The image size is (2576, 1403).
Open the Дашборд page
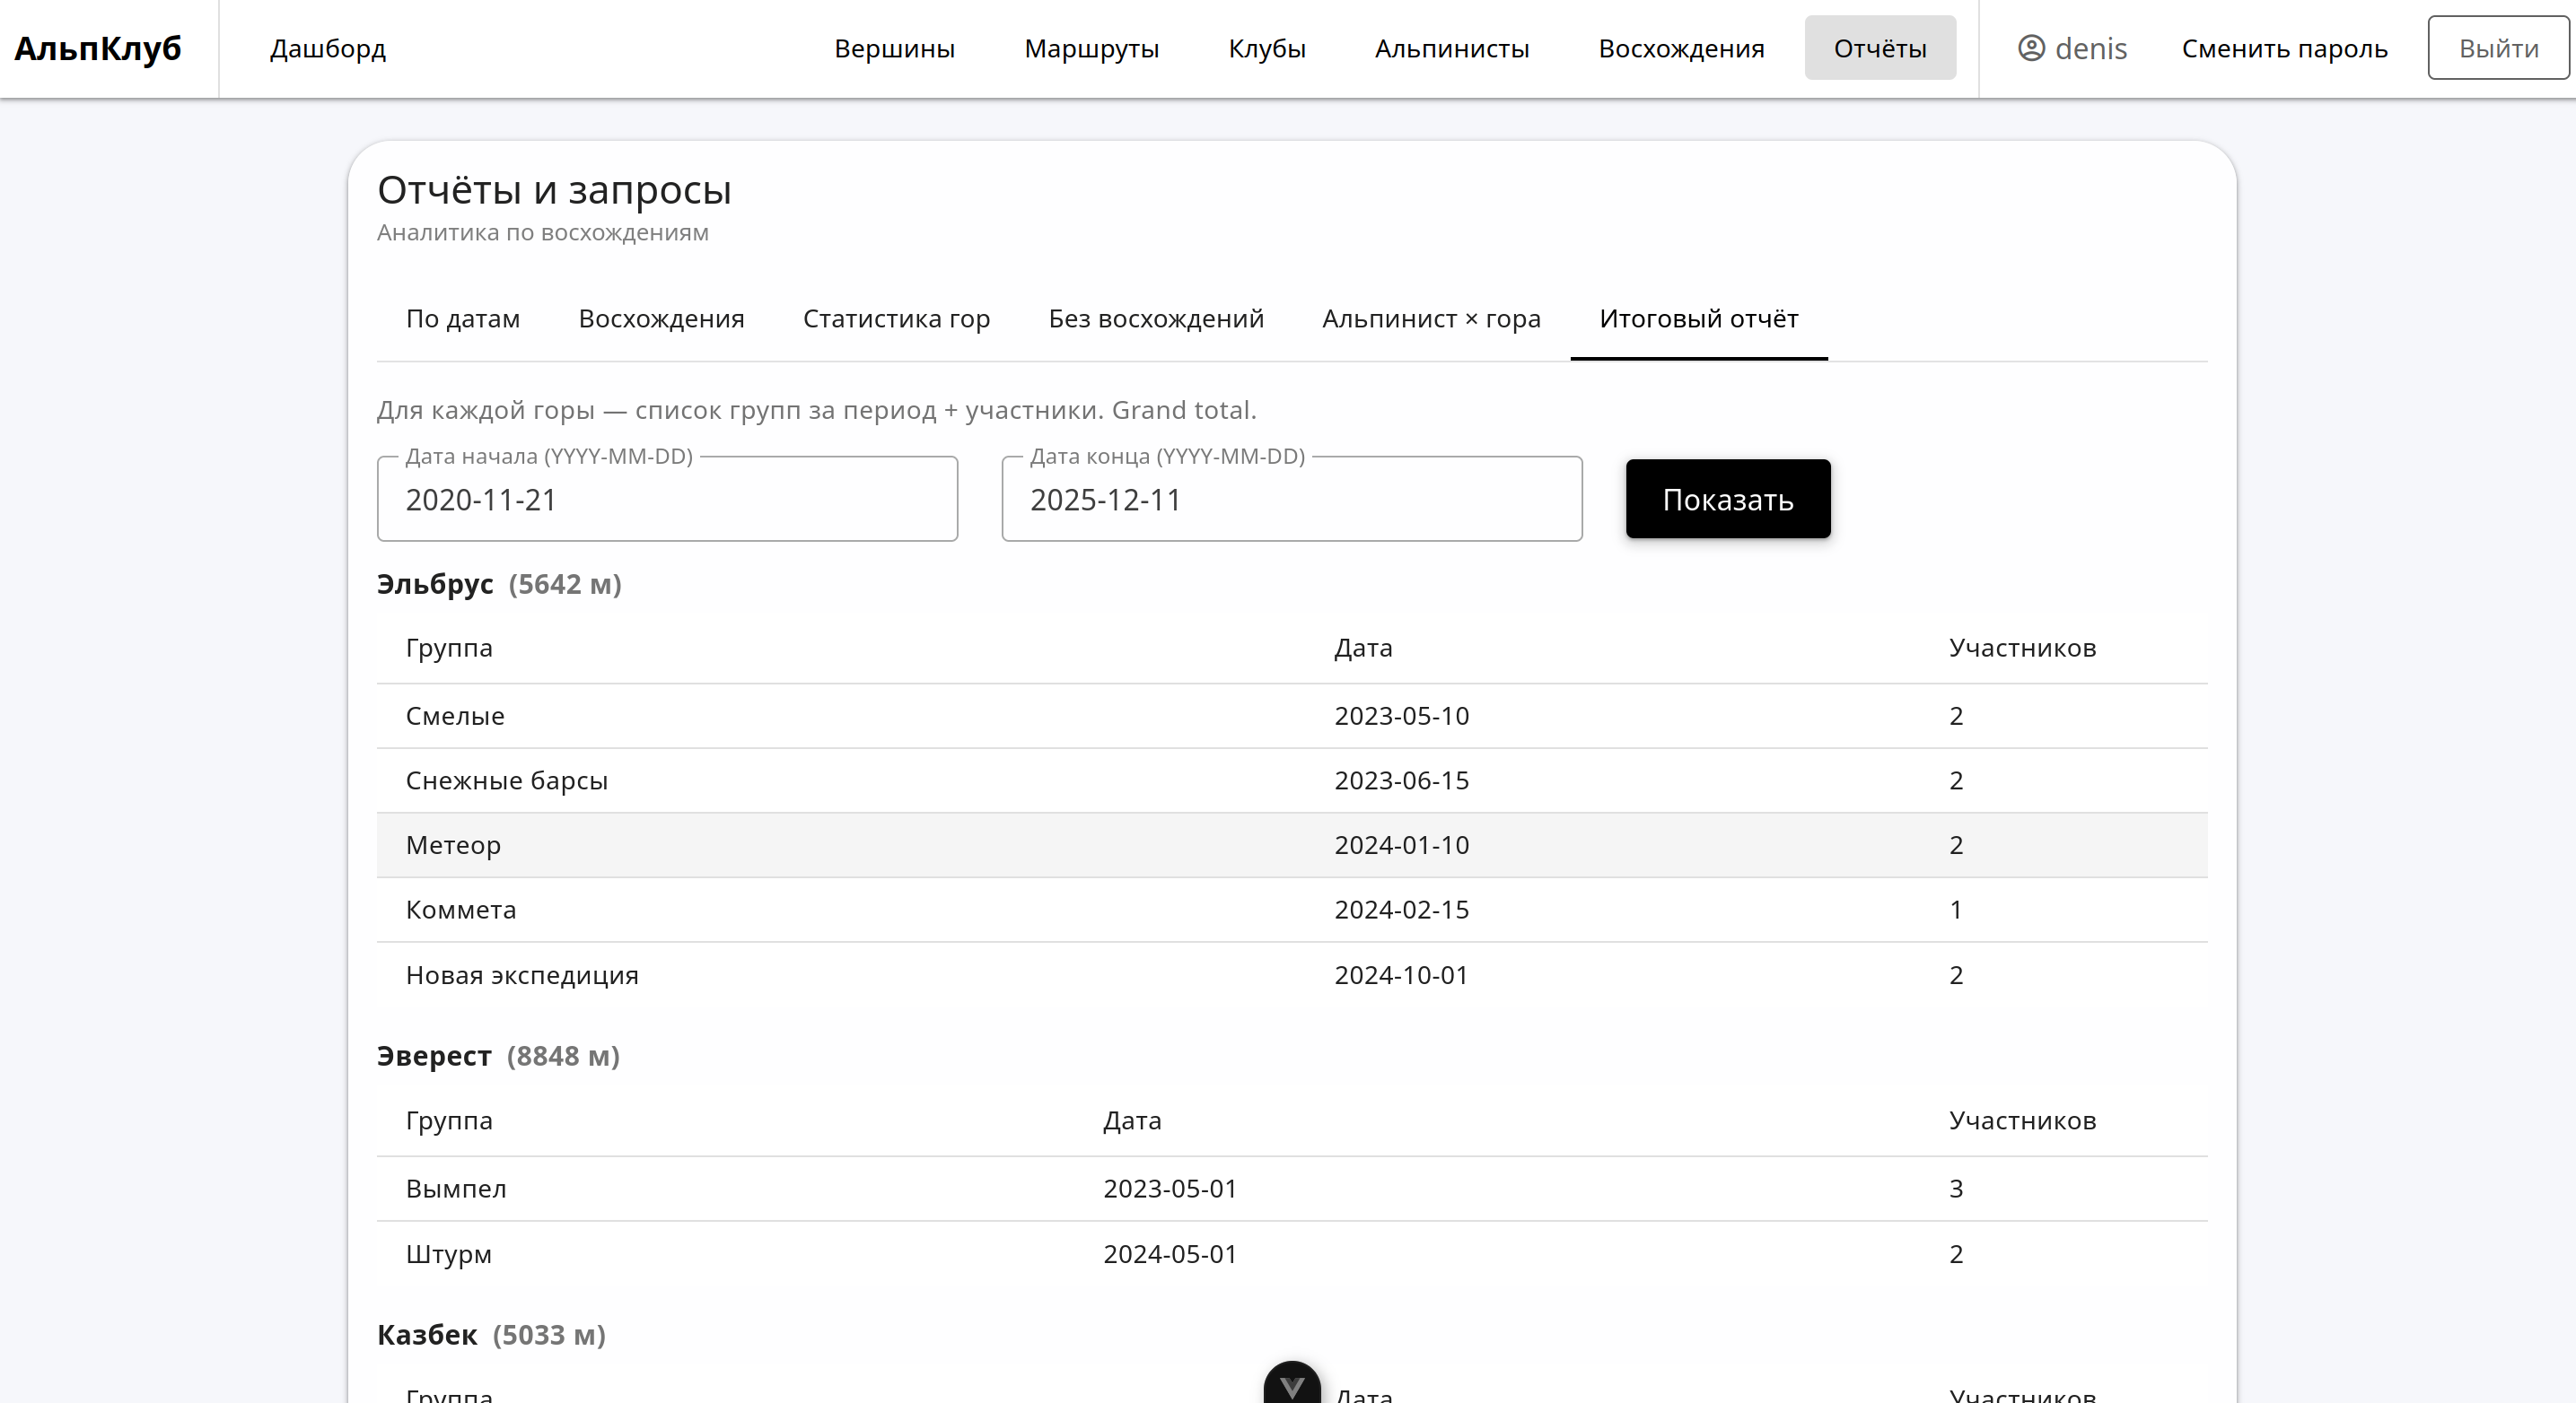(328, 48)
